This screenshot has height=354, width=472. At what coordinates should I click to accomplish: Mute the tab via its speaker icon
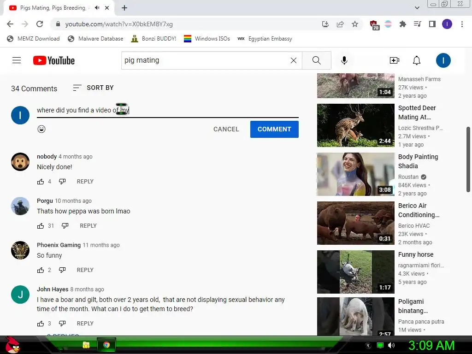click(x=97, y=8)
